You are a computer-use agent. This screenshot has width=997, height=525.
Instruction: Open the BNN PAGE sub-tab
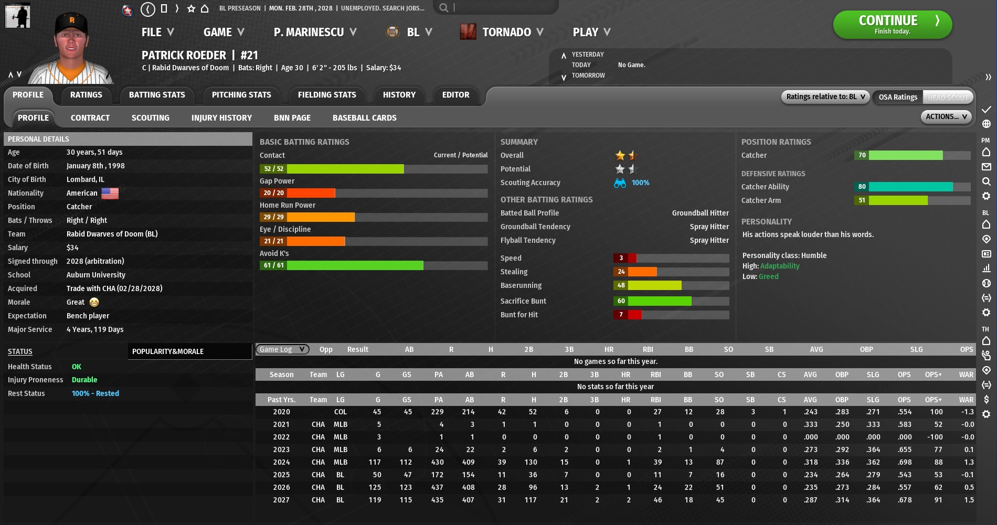292,118
